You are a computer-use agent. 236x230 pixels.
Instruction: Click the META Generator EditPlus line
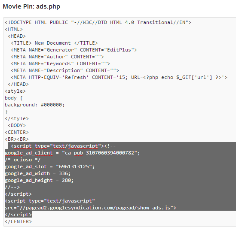point(74,50)
